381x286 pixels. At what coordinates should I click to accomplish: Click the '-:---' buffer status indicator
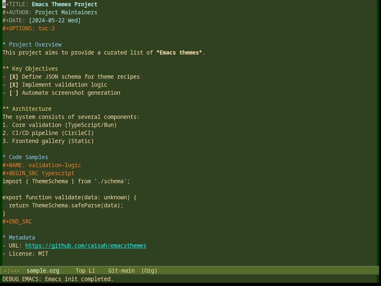[12, 271]
